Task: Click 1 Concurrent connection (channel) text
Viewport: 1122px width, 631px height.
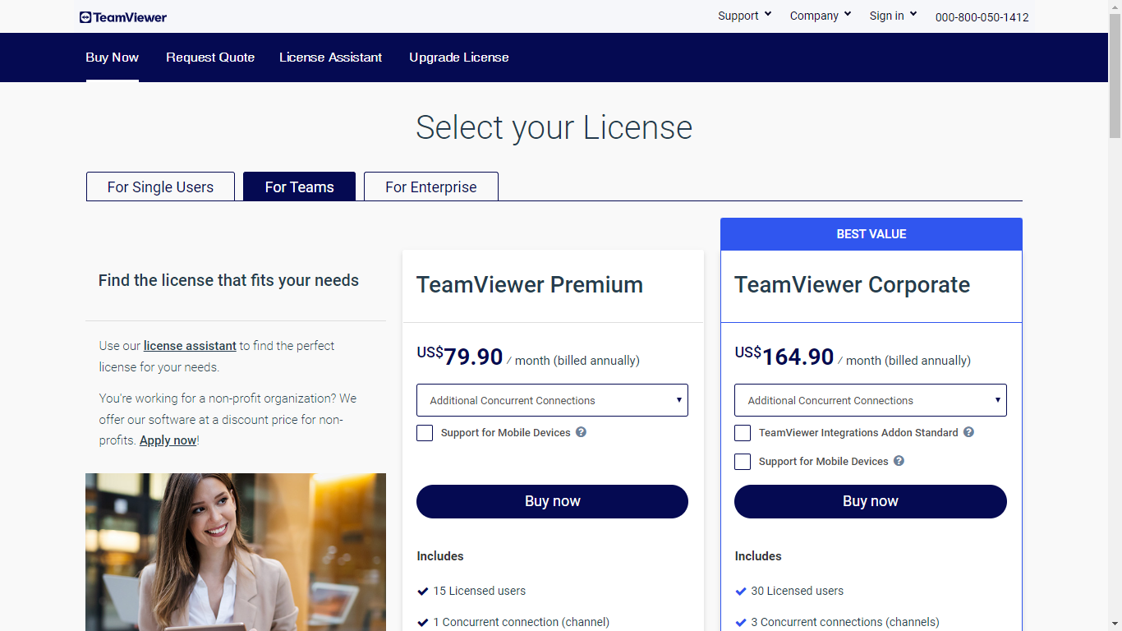Action: pos(521,622)
